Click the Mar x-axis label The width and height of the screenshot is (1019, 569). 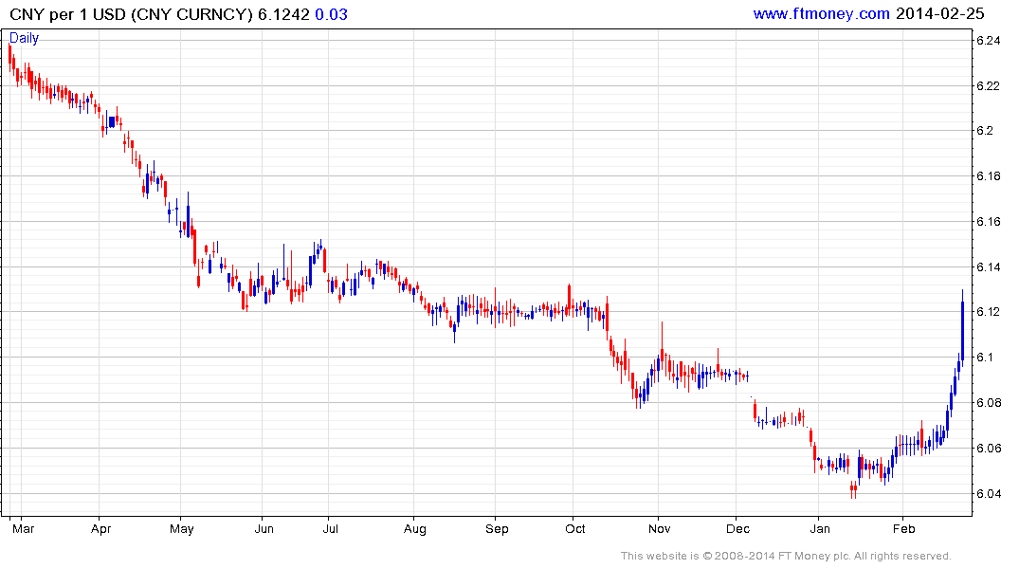24,528
